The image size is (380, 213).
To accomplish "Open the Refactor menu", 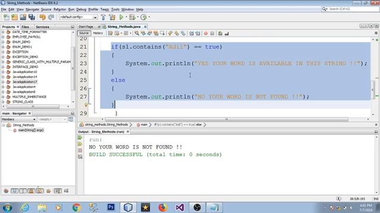I will tap(59, 9).
